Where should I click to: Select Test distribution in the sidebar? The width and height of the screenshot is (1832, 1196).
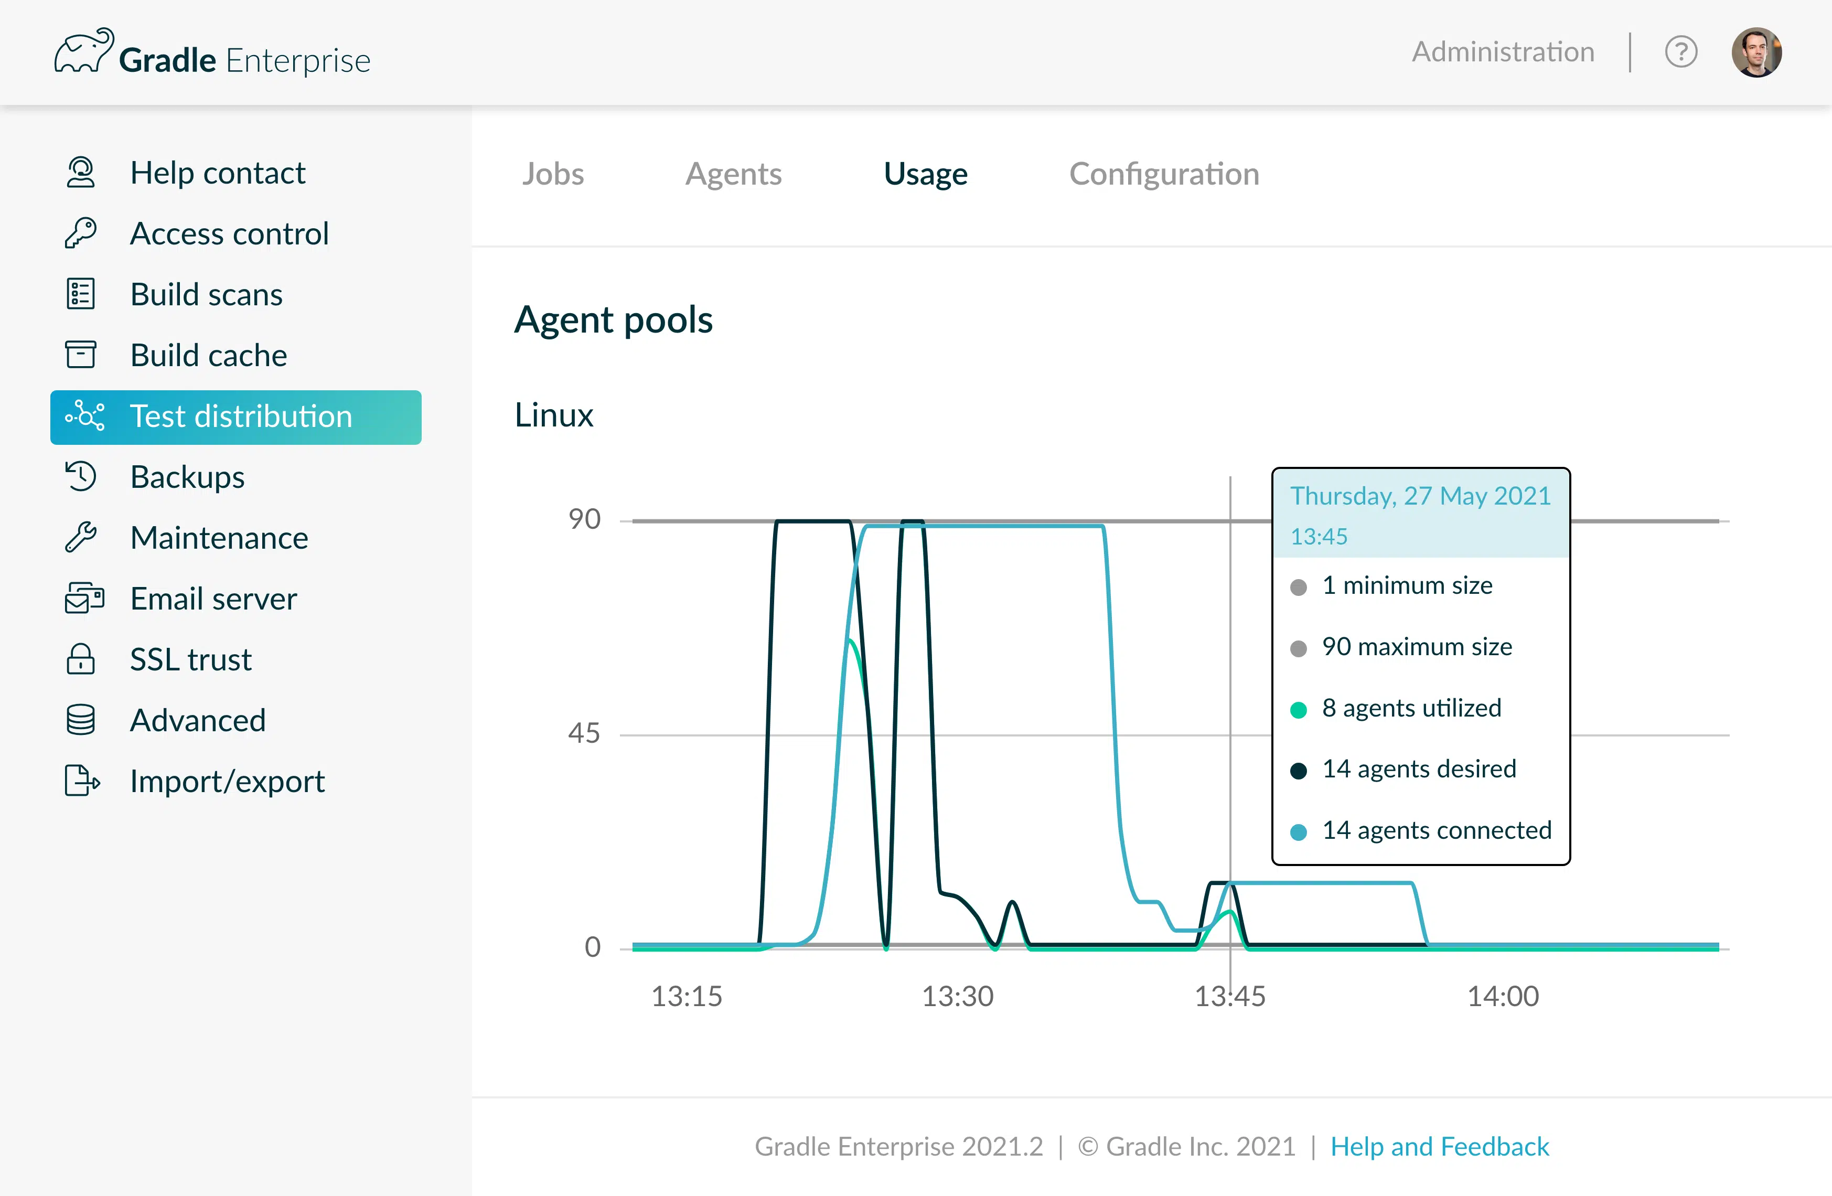click(x=235, y=417)
